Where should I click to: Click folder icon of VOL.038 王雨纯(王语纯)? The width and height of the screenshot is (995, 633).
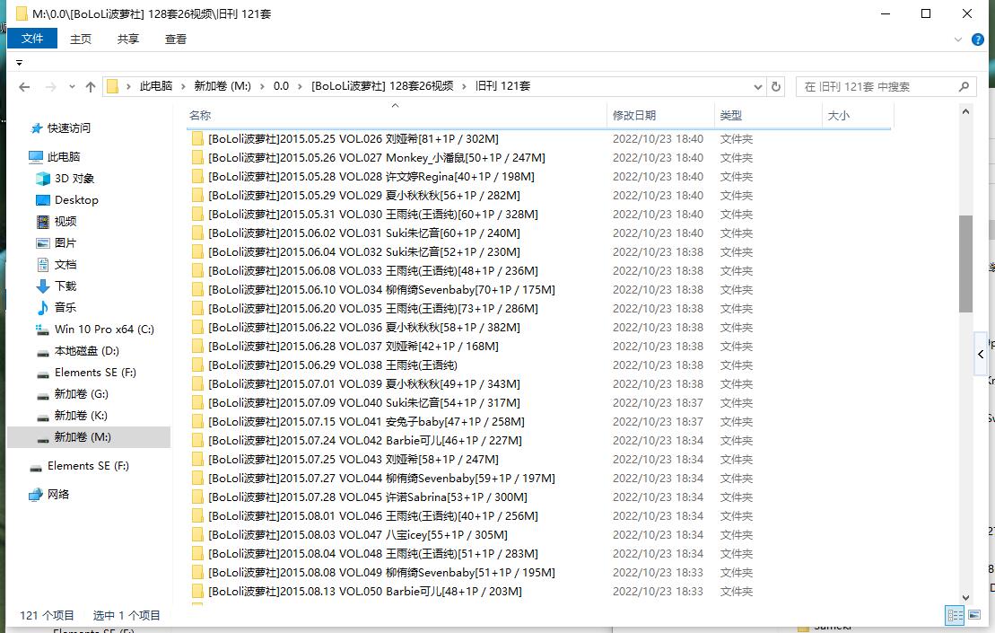197,365
